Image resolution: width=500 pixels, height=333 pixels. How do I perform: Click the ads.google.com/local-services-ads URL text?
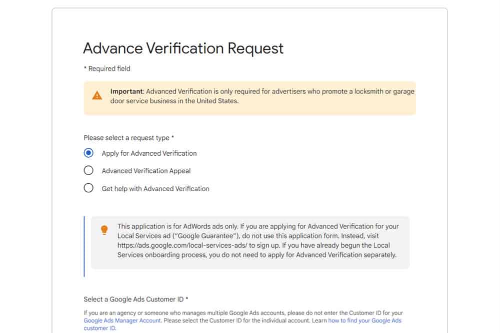coord(182,246)
